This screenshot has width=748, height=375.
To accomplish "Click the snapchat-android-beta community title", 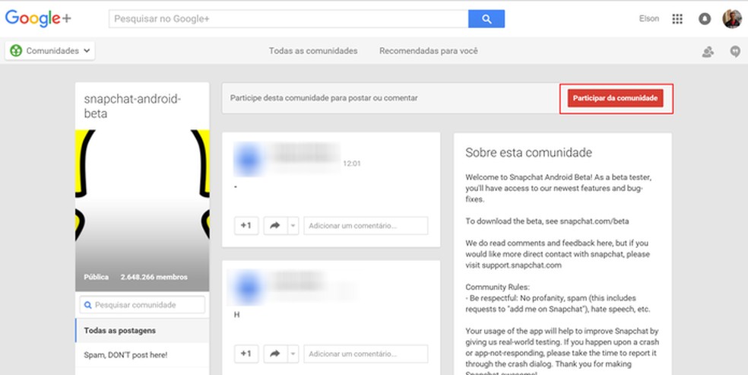I will click(132, 106).
